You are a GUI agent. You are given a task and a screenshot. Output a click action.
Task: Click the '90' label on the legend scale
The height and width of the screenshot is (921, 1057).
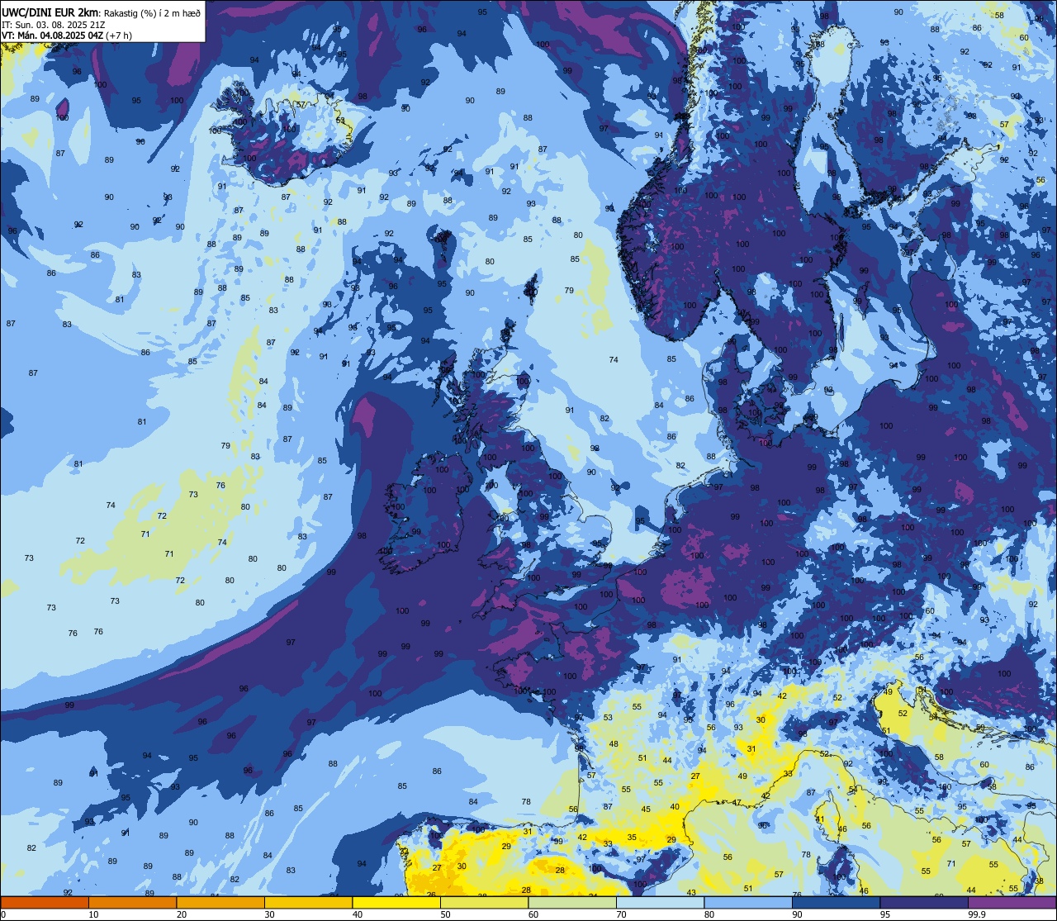pos(797,914)
